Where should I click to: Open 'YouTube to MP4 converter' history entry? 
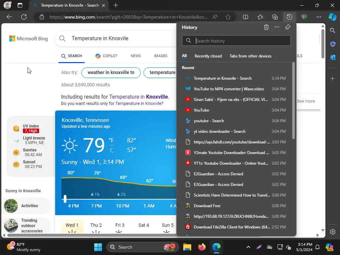pyautogui.click(x=236, y=89)
